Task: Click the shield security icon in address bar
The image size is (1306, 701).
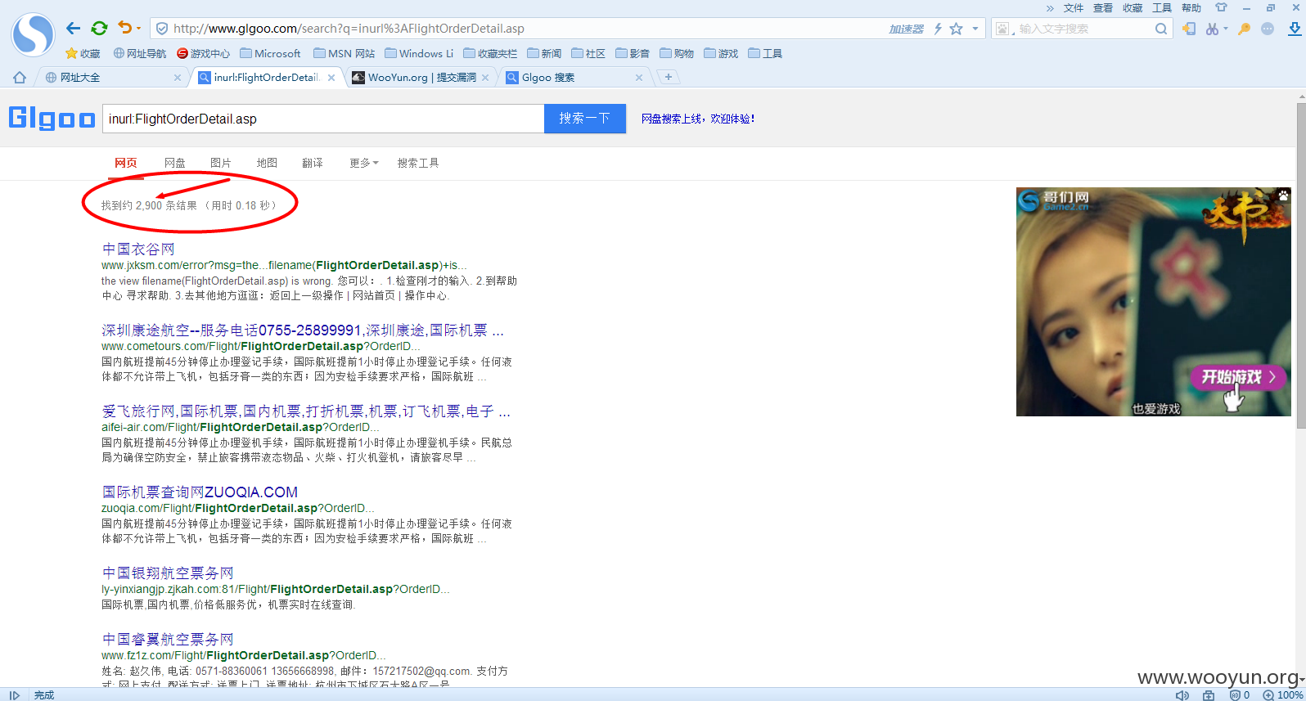Action: [162, 29]
